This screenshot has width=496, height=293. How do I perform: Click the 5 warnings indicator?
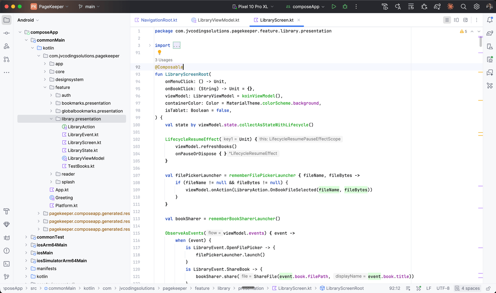tap(463, 31)
